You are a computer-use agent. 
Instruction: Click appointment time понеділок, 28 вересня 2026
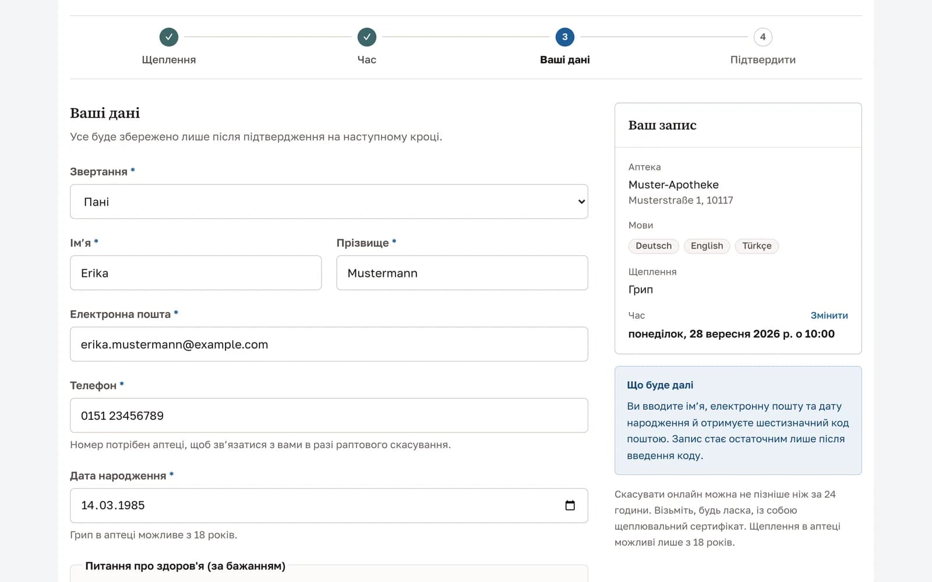coord(731,334)
